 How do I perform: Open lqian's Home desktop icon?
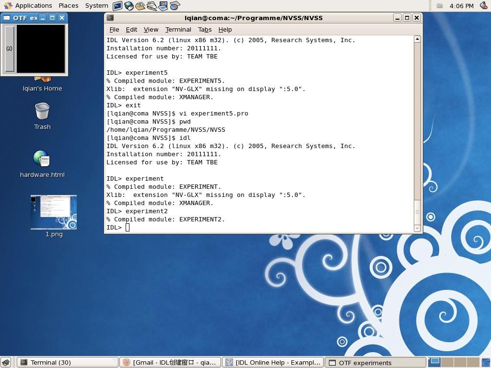42,84
